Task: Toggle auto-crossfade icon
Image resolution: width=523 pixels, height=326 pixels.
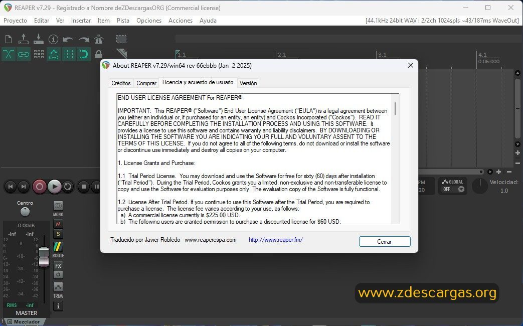Action: (9, 54)
